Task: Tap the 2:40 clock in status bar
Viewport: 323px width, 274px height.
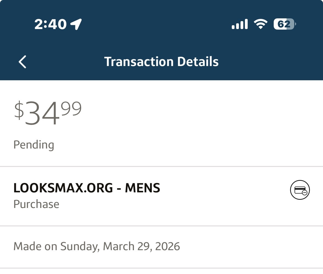Action: pos(50,24)
